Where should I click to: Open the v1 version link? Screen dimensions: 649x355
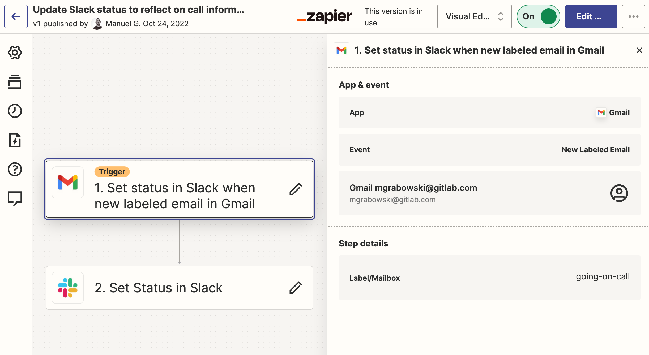point(37,24)
